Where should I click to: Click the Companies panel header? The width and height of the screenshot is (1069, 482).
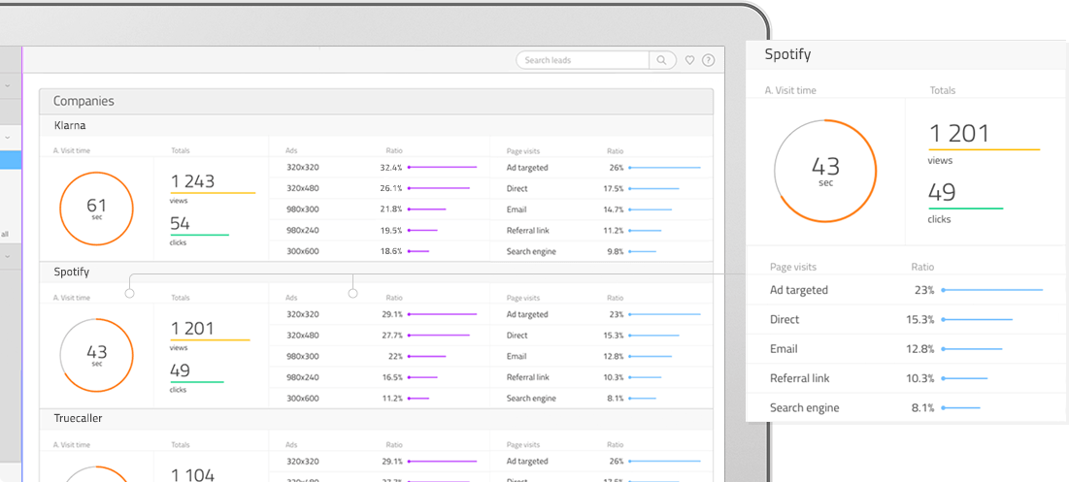pyautogui.click(x=377, y=102)
